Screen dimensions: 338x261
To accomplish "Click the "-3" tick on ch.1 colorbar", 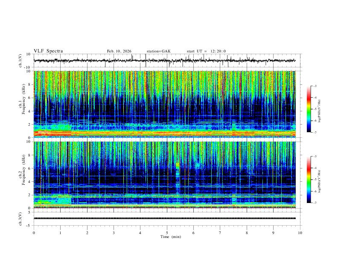I will [x=315, y=86].
